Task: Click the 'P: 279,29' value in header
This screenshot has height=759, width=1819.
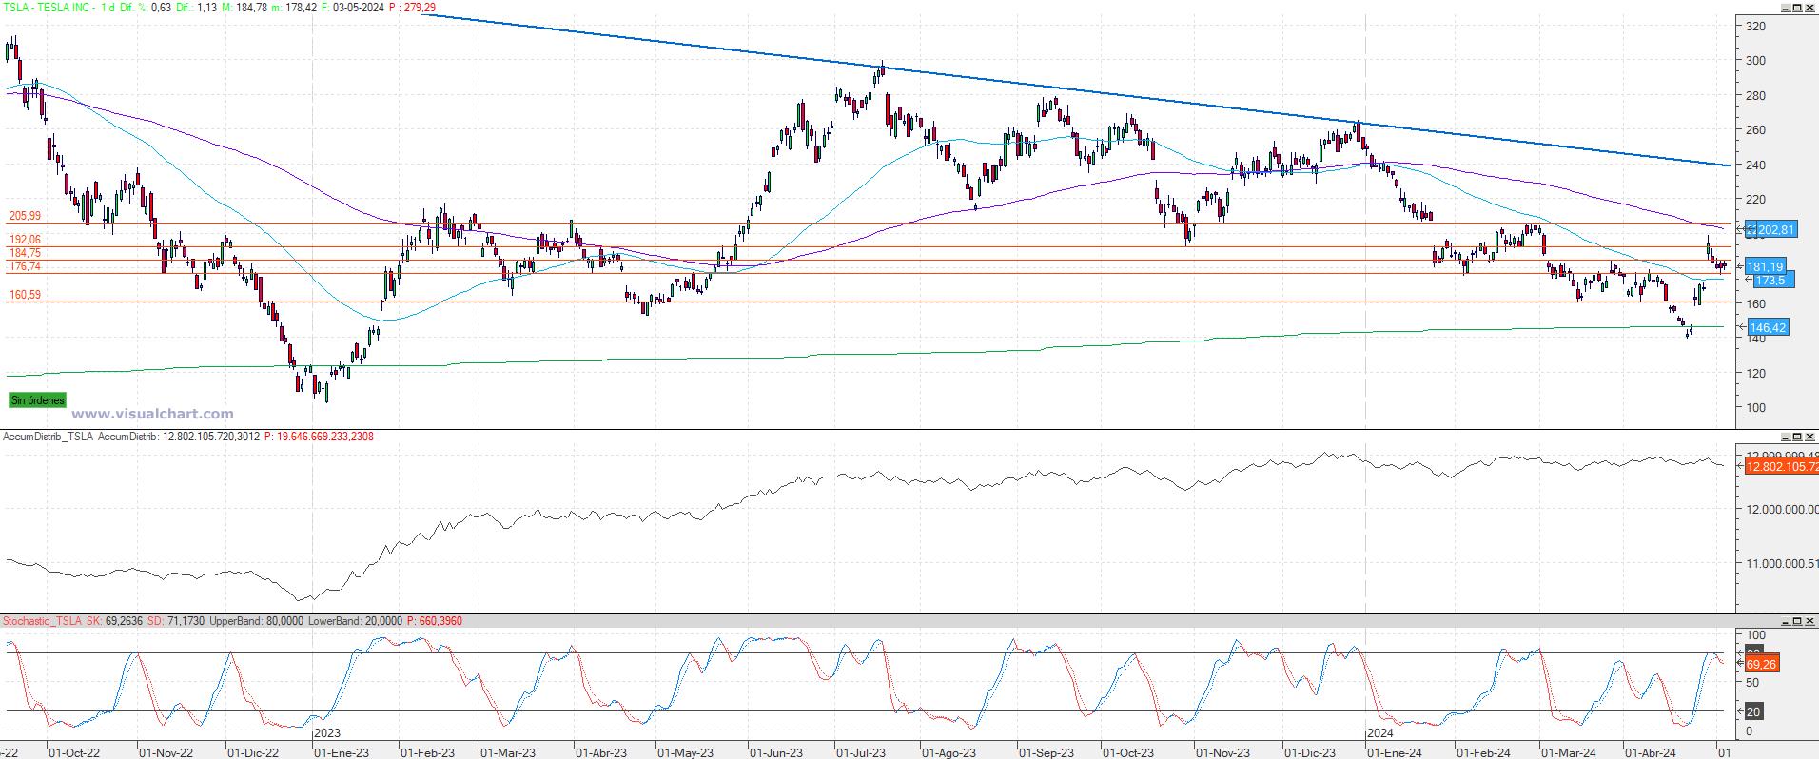Action: coord(413,7)
